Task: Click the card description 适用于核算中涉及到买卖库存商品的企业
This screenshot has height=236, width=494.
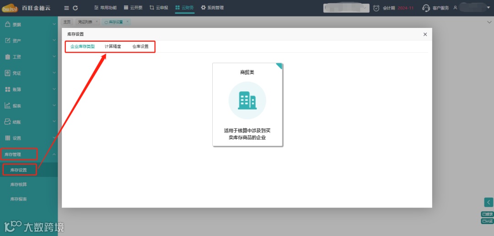Action: [x=247, y=134]
